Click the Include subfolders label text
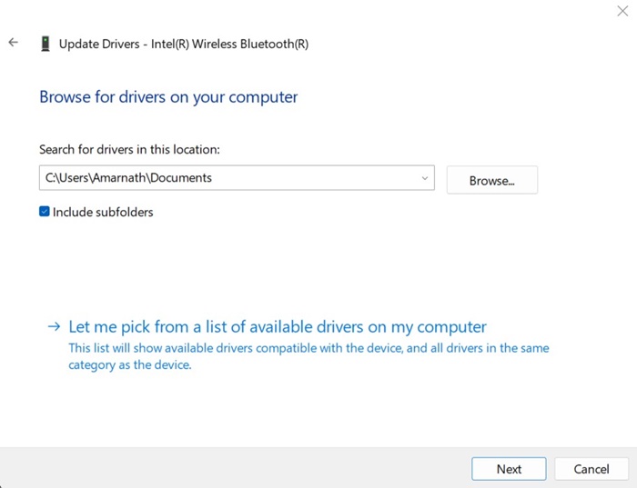This screenshot has width=637, height=488. [x=103, y=212]
